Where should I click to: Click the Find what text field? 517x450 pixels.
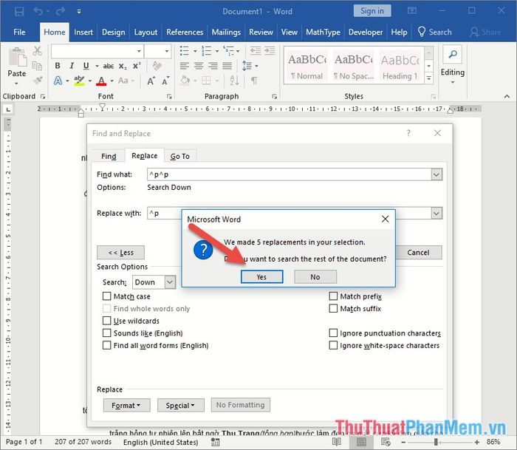[x=290, y=174]
